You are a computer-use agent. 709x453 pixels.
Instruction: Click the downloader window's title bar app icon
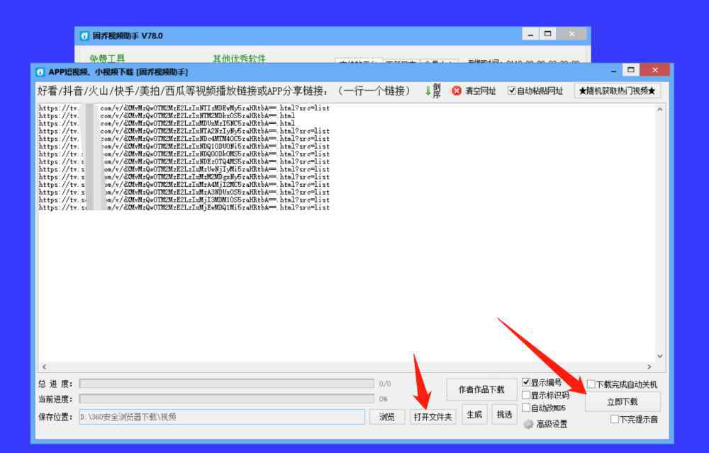(x=40, y=71)
